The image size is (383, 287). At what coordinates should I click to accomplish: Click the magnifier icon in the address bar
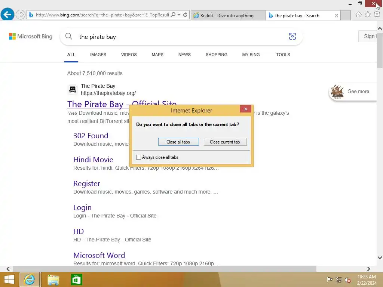[173, 15]
